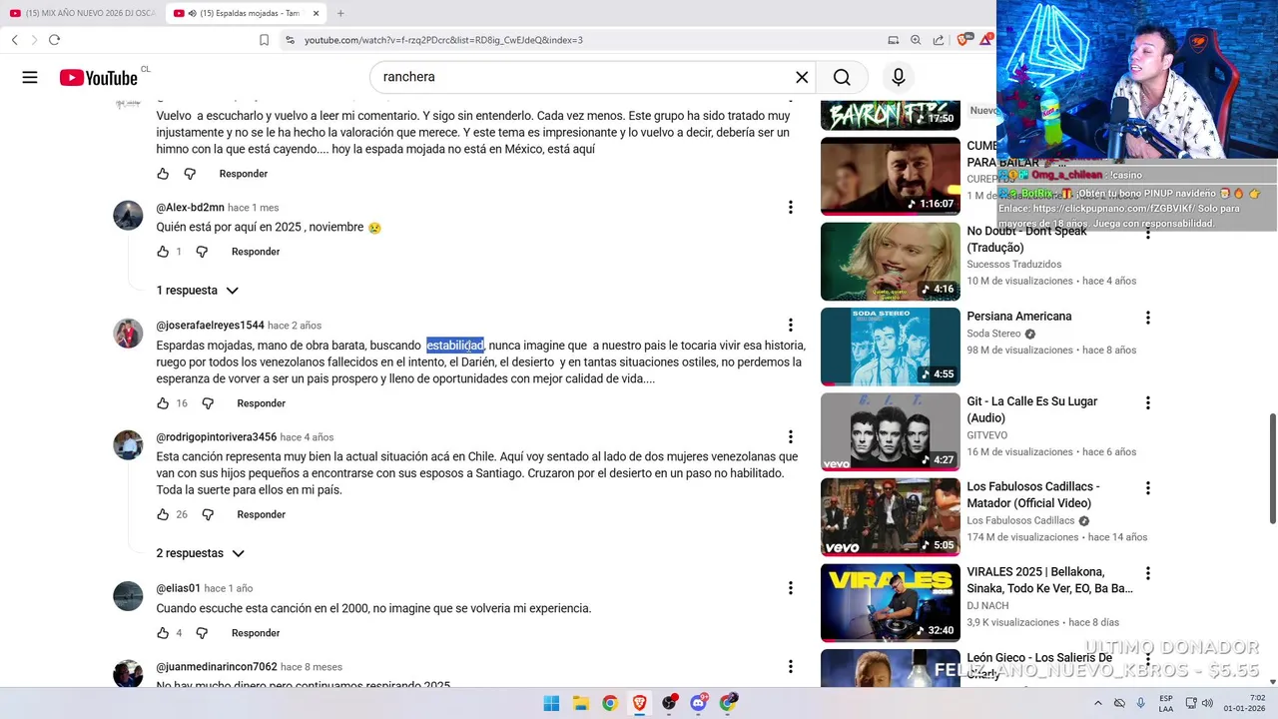
Task: Open Windows Start menu
Action: coord(551,703)
